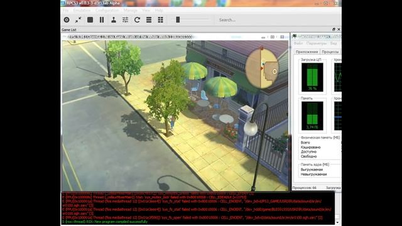Refresh the game list
Viewport: 402px width, 226px height.
[x=137, y=19]
